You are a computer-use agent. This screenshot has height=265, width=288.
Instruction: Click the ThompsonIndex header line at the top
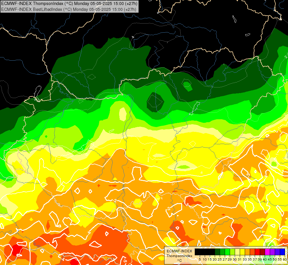click(x=69, y=4)
